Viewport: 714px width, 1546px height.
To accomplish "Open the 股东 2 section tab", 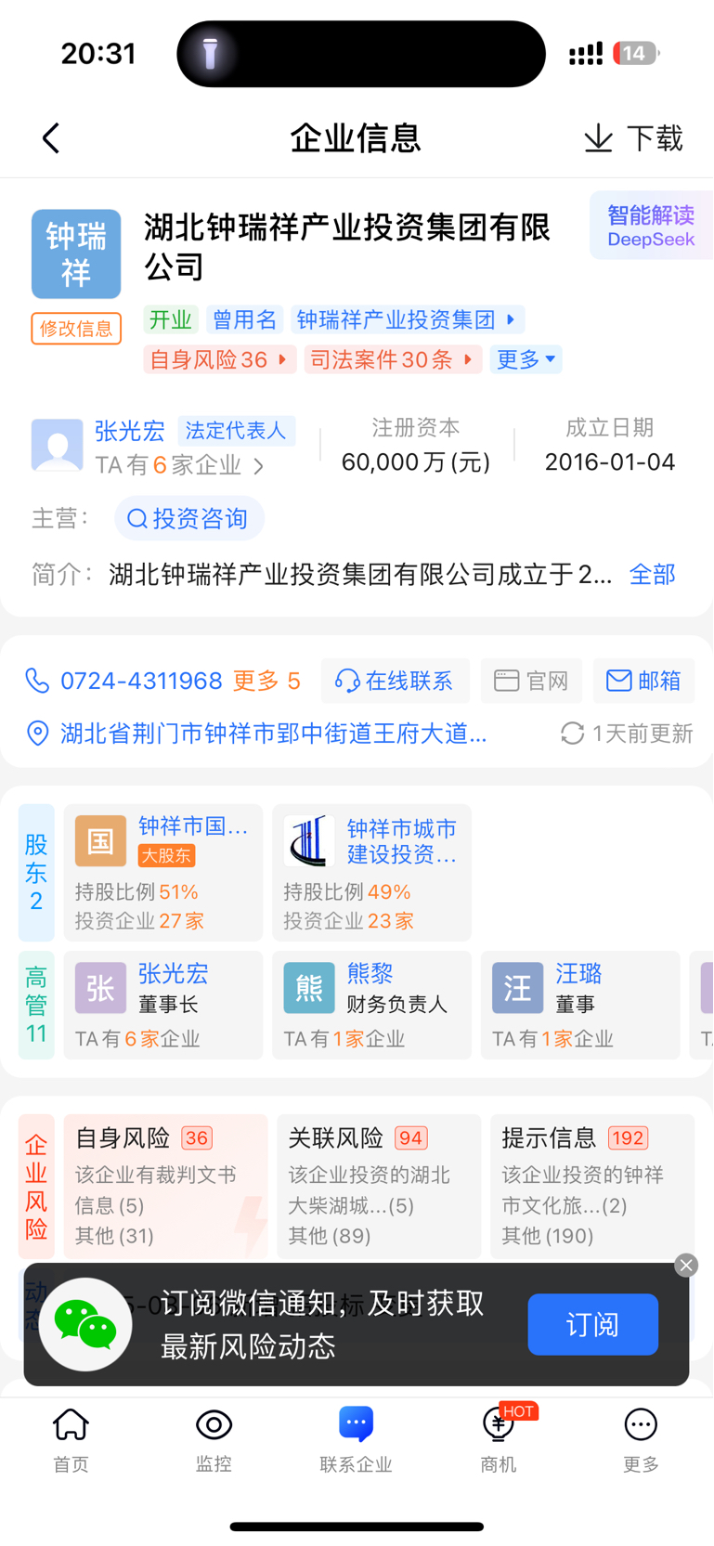I will [36, 873].
